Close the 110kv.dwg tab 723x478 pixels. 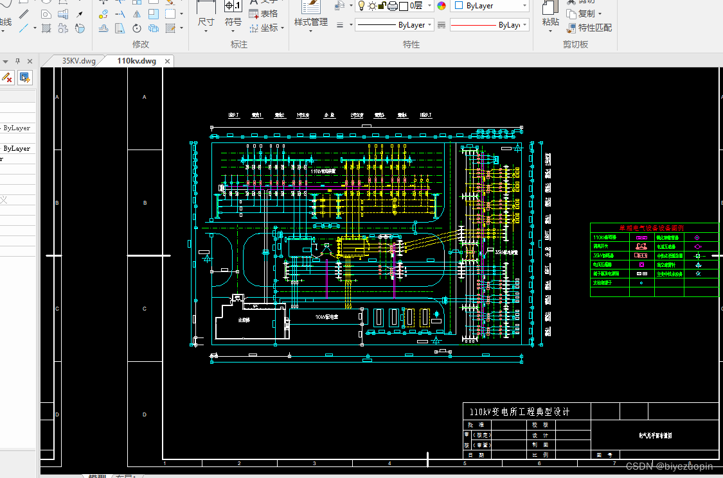[167, 61]
